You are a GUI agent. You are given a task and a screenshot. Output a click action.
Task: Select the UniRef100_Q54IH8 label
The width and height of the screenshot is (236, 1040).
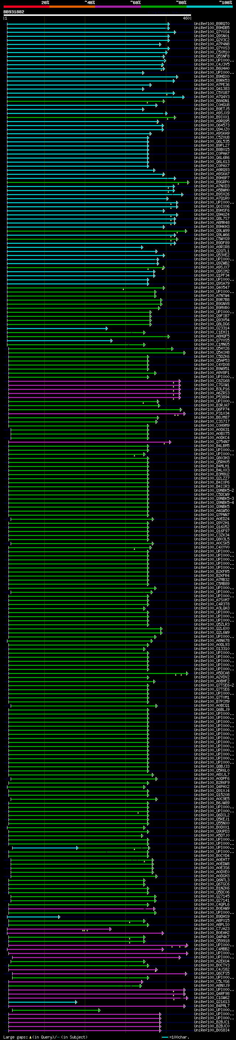tap(212, 352)
